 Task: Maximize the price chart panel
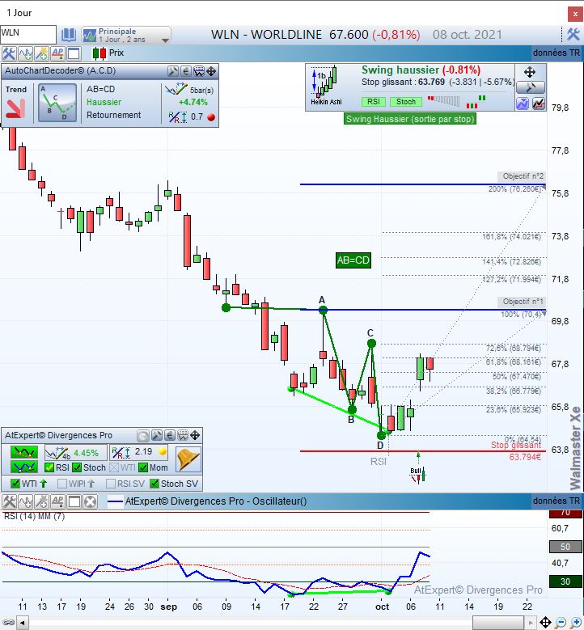(74, 53)
